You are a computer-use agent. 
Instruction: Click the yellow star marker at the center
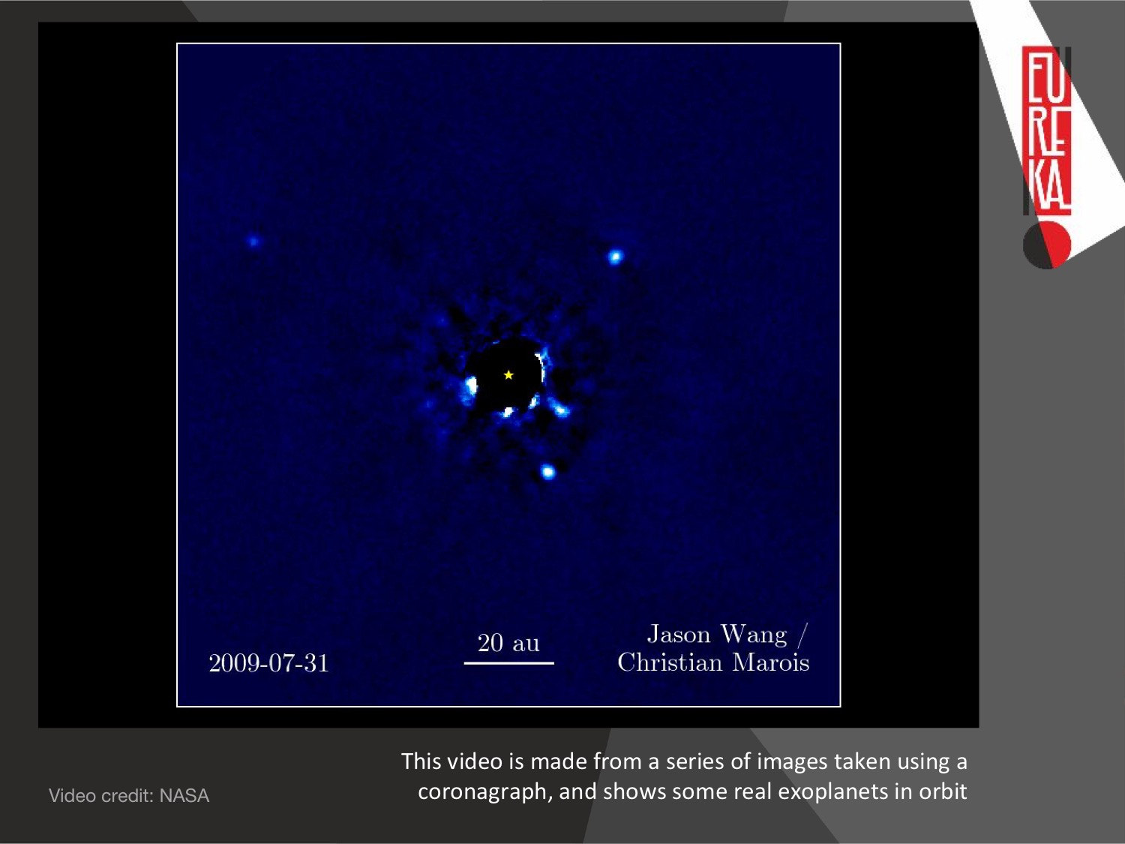coord(508,374)
